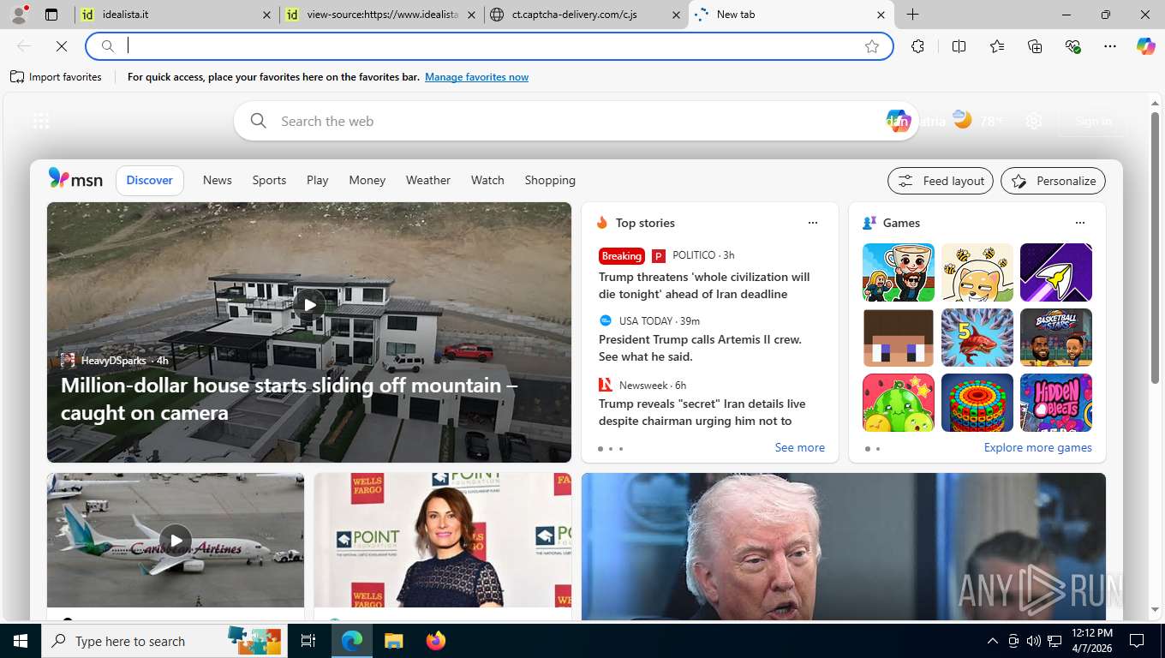The height and width of the screenshot is (658, 1165).
Task: Open page settings with the gear icon
Action: (x=1034, y=121)
